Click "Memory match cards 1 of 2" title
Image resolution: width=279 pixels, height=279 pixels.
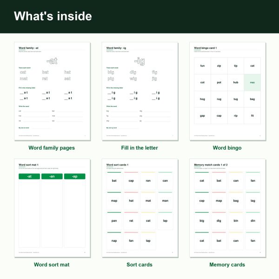tap(211, 165)
